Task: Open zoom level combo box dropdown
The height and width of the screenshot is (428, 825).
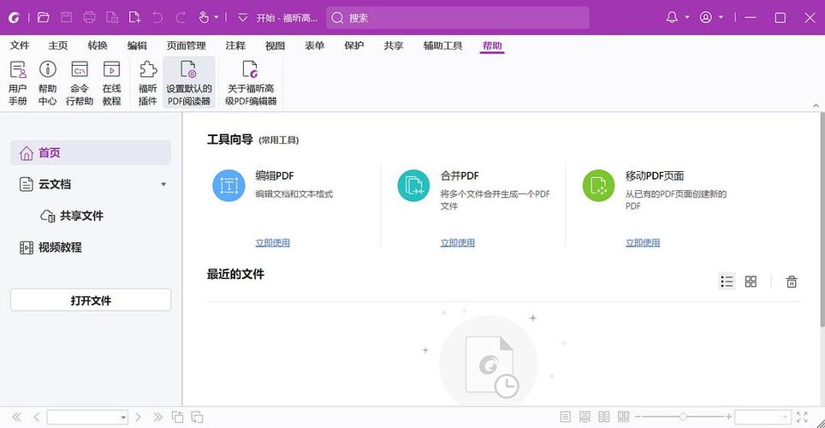Action: pyautogui.click(x=786, y=417)
